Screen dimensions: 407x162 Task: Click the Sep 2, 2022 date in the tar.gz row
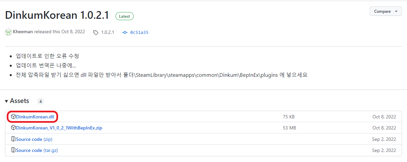(384, 150)
